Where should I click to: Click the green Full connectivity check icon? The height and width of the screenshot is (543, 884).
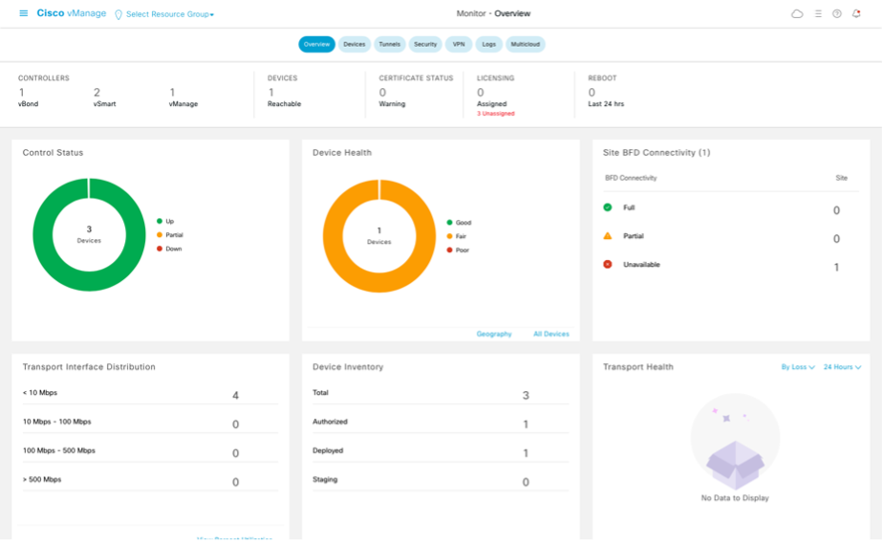608,206
